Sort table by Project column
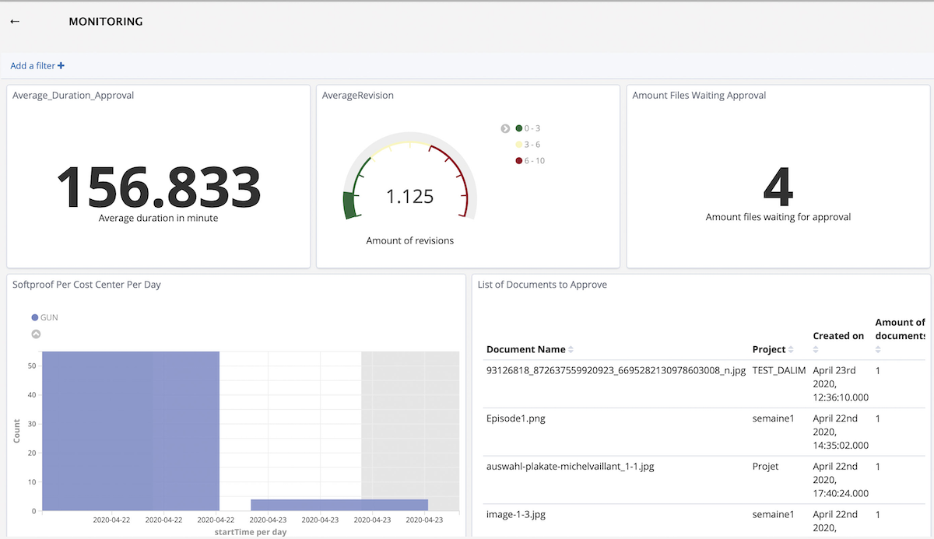 (x=774, y=349)
